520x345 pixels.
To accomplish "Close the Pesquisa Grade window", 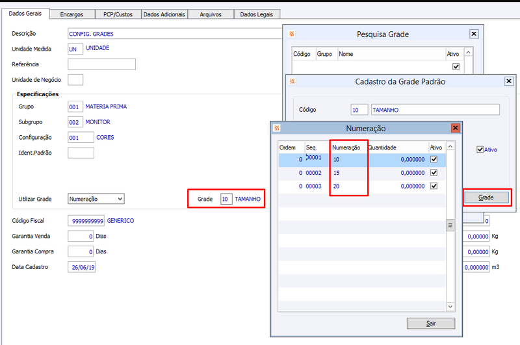I will (x=474, y=34).
